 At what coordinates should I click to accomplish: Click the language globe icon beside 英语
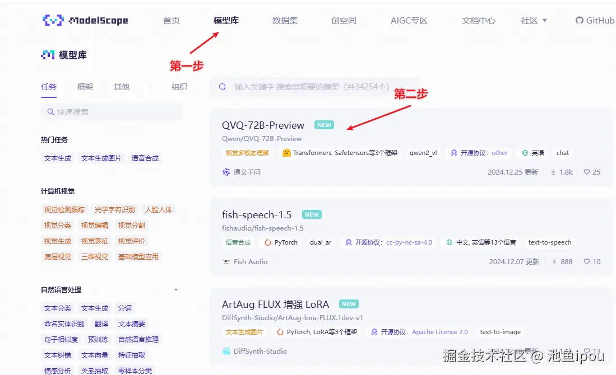[x=525, y=153]
